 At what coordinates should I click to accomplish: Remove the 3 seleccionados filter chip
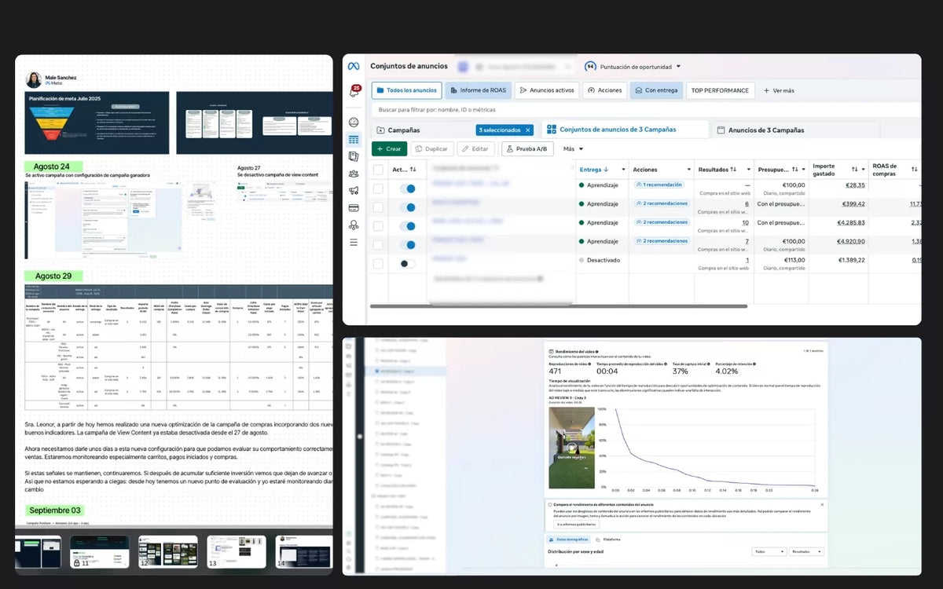click(x=528, y=130)
